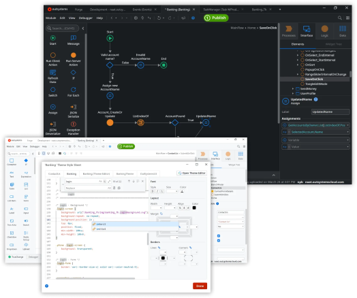Select the End node on the flow canvas
357x298 pixels.
tap(164, 65)
